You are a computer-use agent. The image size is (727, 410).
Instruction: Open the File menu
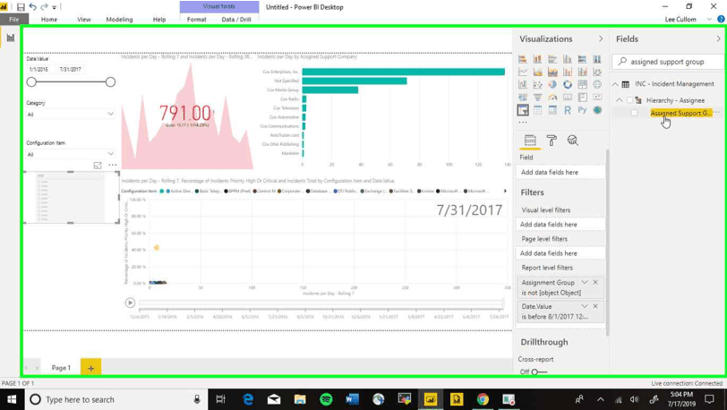click(14, 20)
